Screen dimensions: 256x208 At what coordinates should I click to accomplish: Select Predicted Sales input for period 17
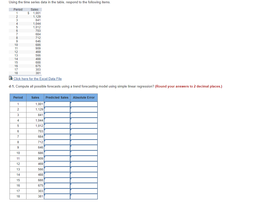[57, 191]
